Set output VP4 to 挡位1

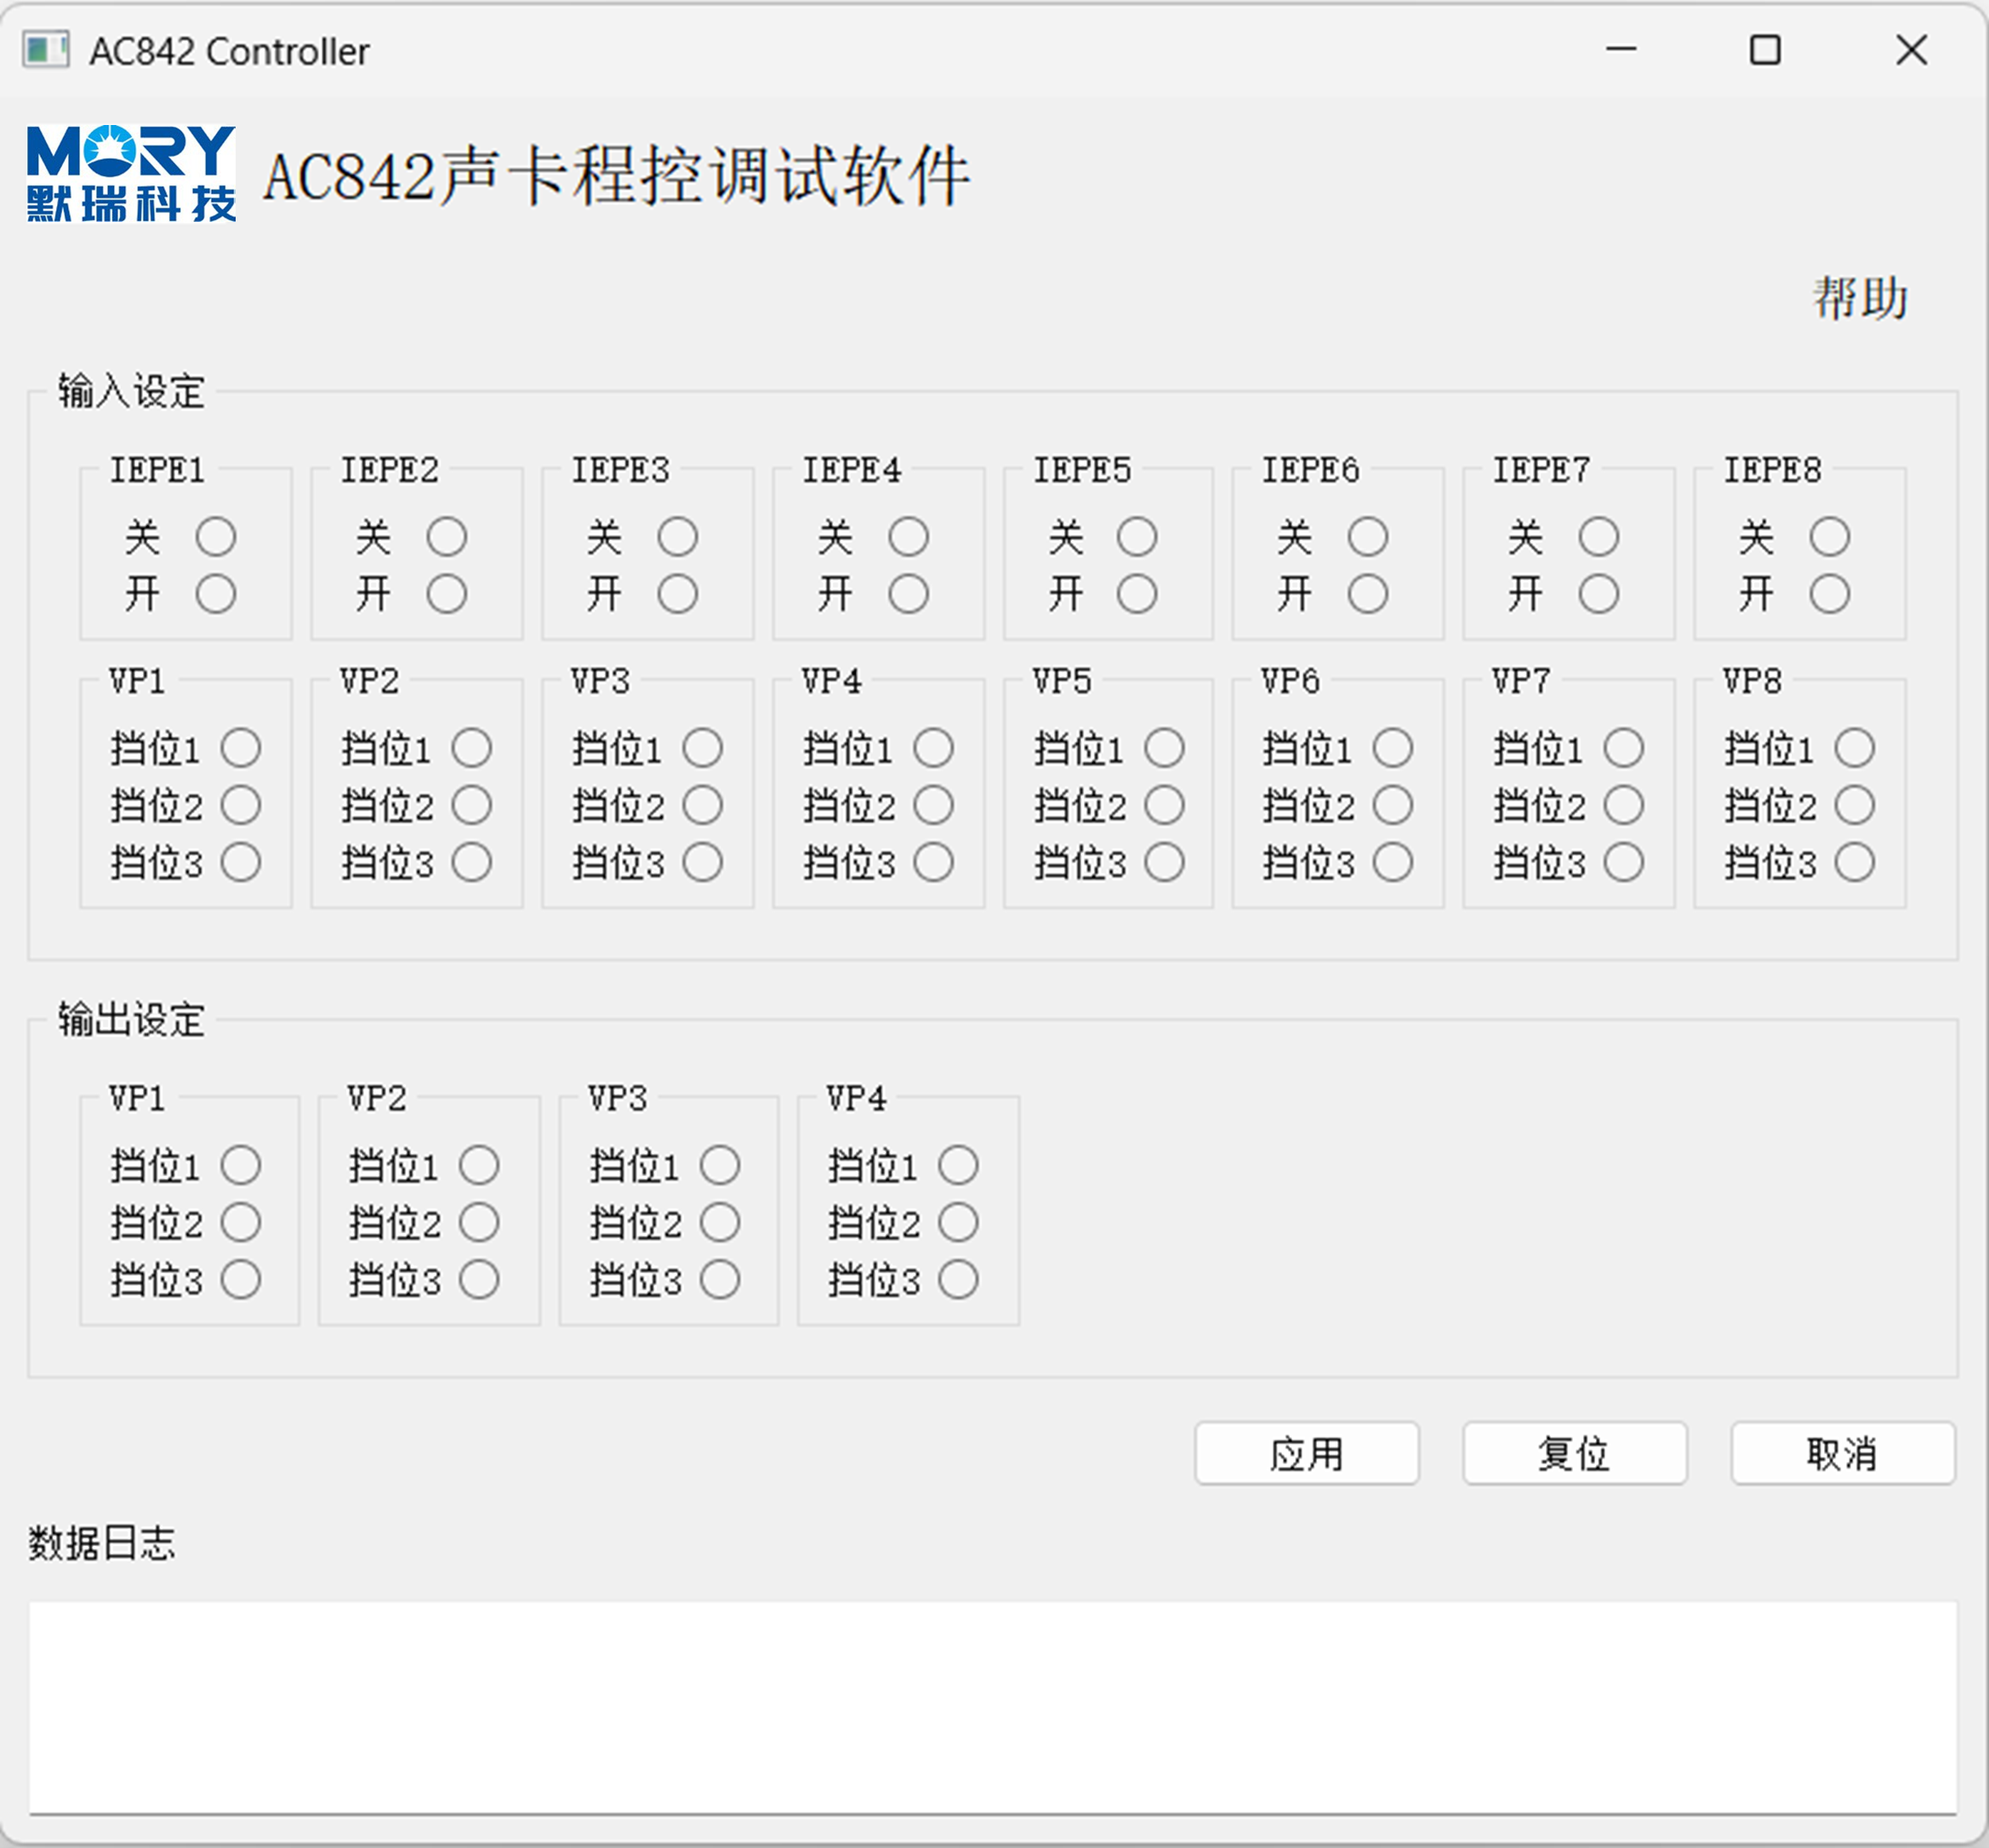(959, 1165)
